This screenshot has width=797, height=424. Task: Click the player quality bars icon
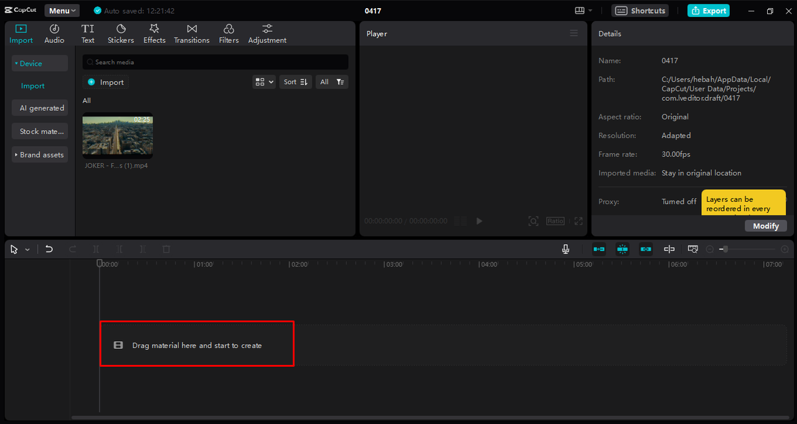(461, 221)
